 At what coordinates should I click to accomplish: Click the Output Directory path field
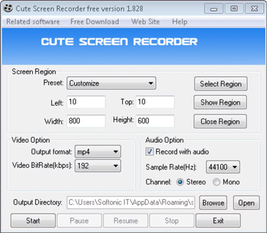[131, 203]
